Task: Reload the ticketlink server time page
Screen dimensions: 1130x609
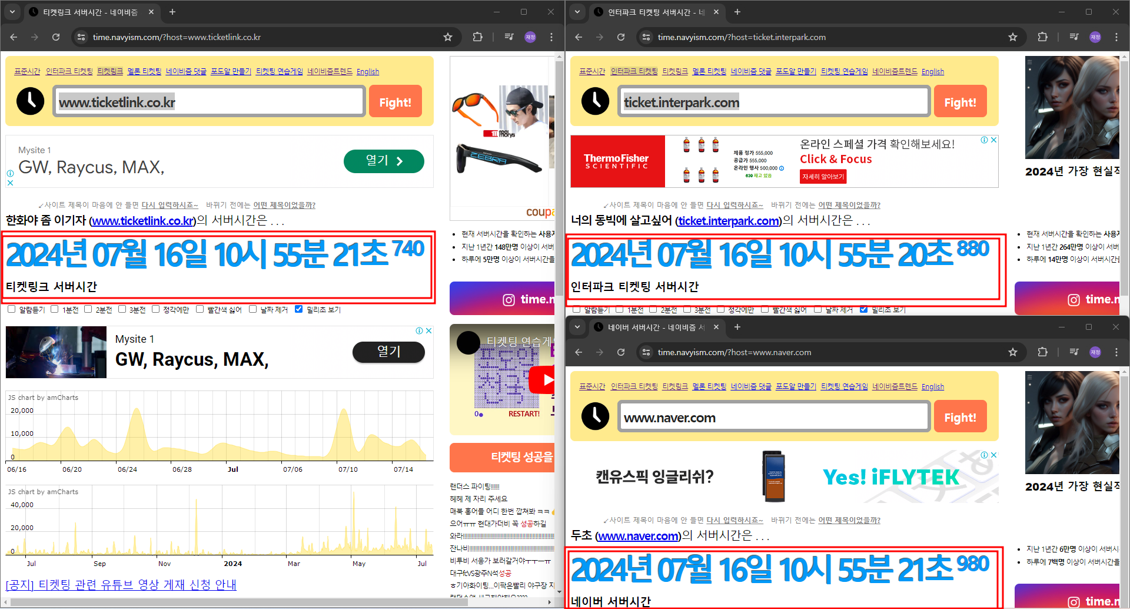Action: coord(55,37)
